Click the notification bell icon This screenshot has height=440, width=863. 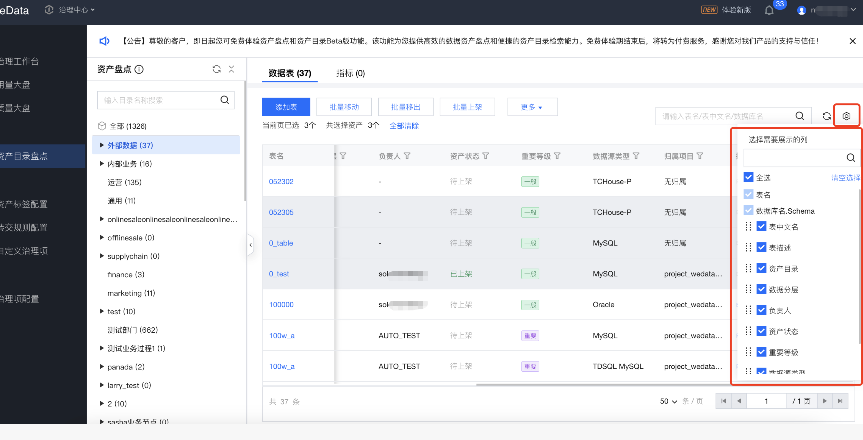point(769,11)
